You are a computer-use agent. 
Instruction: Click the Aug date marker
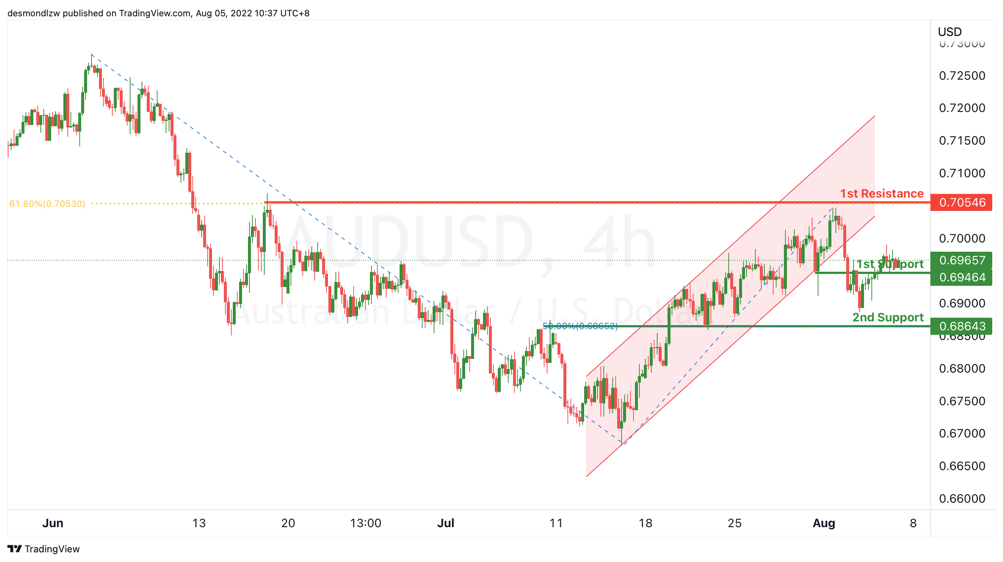824,523
